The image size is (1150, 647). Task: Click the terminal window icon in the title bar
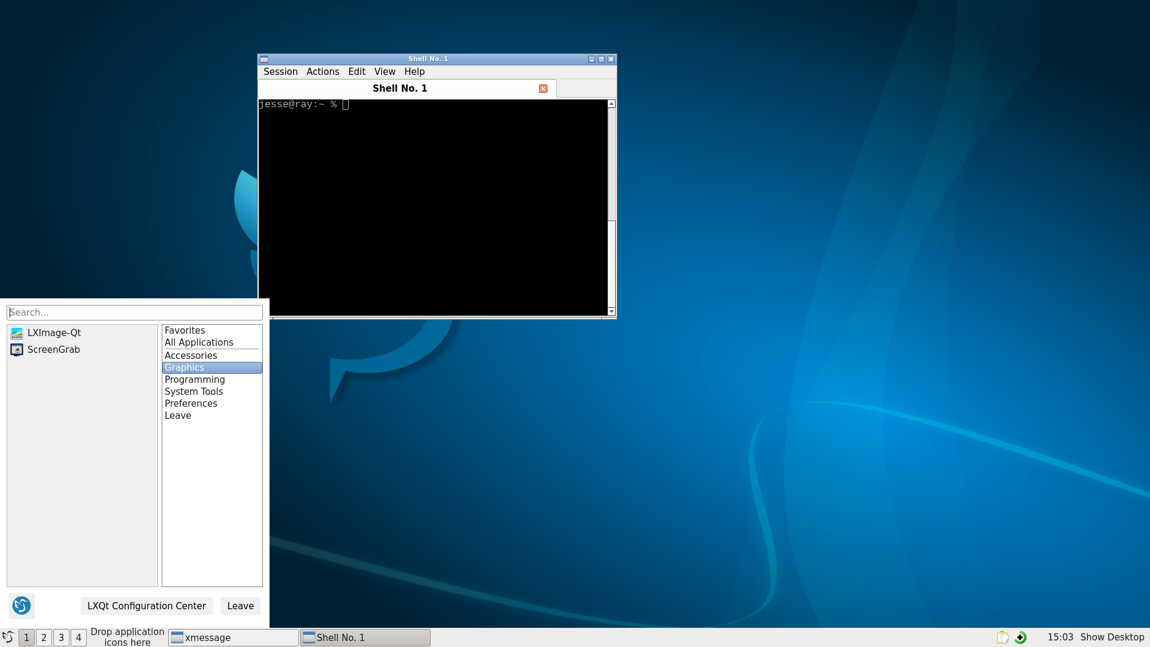click(x=264, y=59)
